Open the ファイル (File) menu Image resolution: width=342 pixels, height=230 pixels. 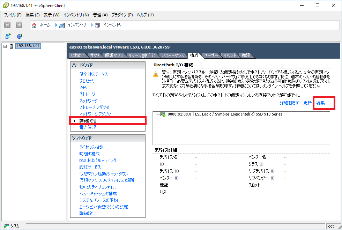pos(13,15)
